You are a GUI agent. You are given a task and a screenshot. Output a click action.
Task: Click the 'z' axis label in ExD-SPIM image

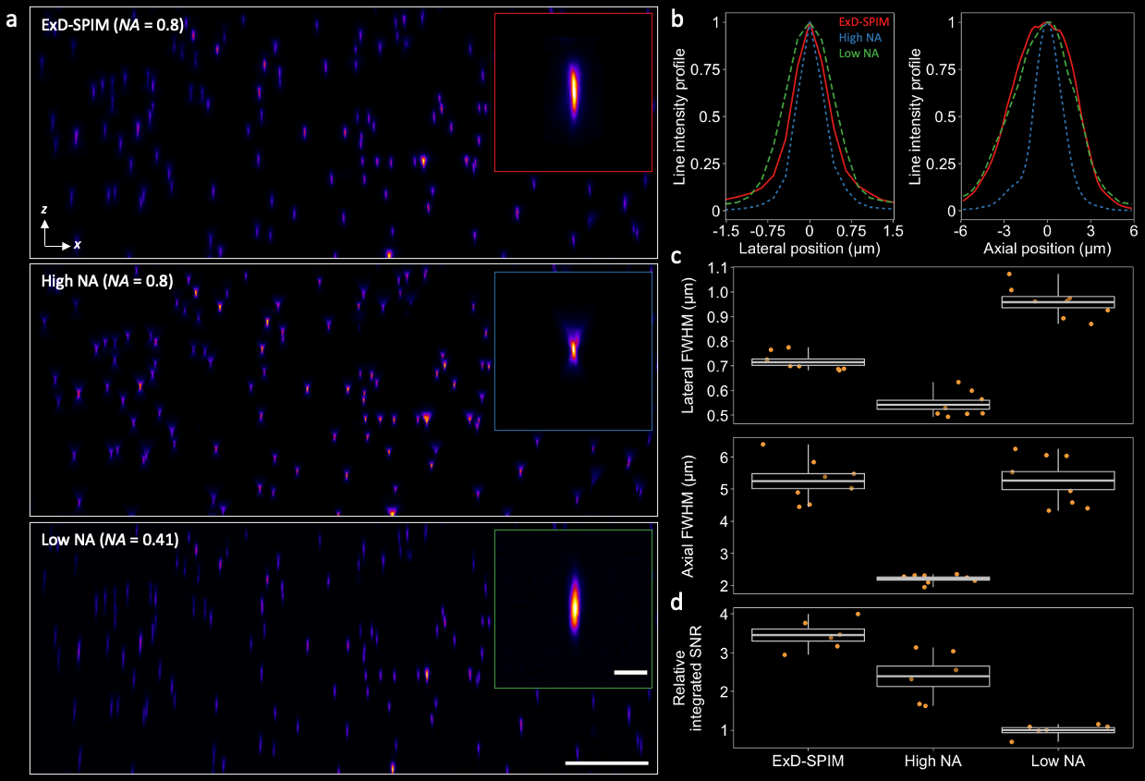[x=43, y=211]
